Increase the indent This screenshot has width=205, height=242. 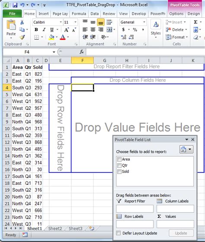point(93,37)
